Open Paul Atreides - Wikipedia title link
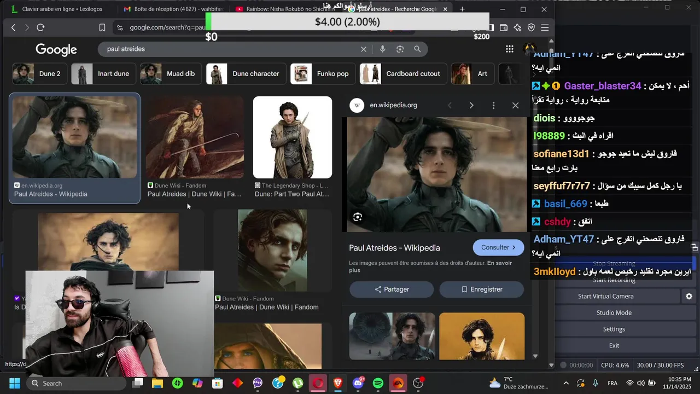 (x=394, y=248)
